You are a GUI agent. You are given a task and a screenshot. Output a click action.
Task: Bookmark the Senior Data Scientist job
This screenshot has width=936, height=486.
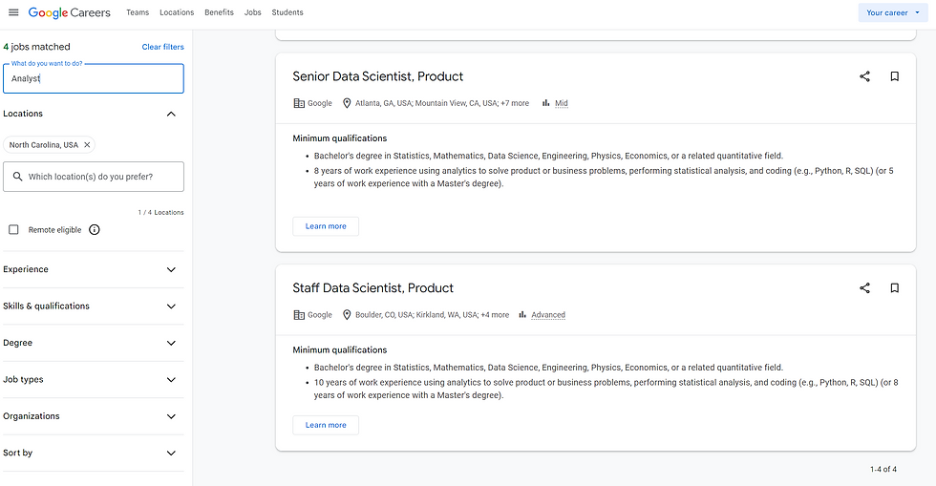[895, 76]
